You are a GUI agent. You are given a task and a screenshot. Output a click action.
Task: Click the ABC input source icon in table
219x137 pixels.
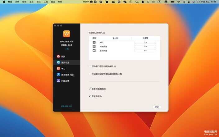[x=94, y=42]
